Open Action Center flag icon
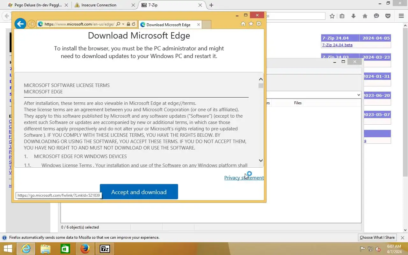Image resolution: width=408 pixels, height=255 pixels. tap(362, 249)
